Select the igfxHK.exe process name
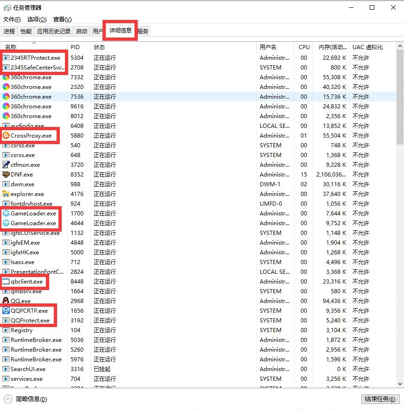The width and height of the screenshot is (404, 410). 25,252
